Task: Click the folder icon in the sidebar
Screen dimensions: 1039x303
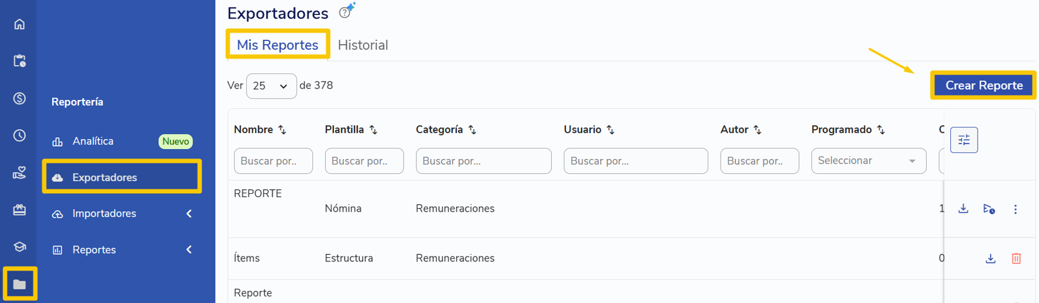Action: 19,284
